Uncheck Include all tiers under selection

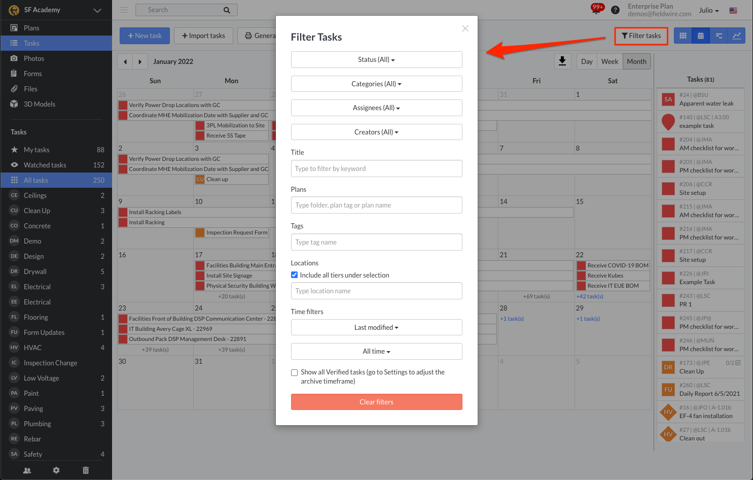pos(294,275)
